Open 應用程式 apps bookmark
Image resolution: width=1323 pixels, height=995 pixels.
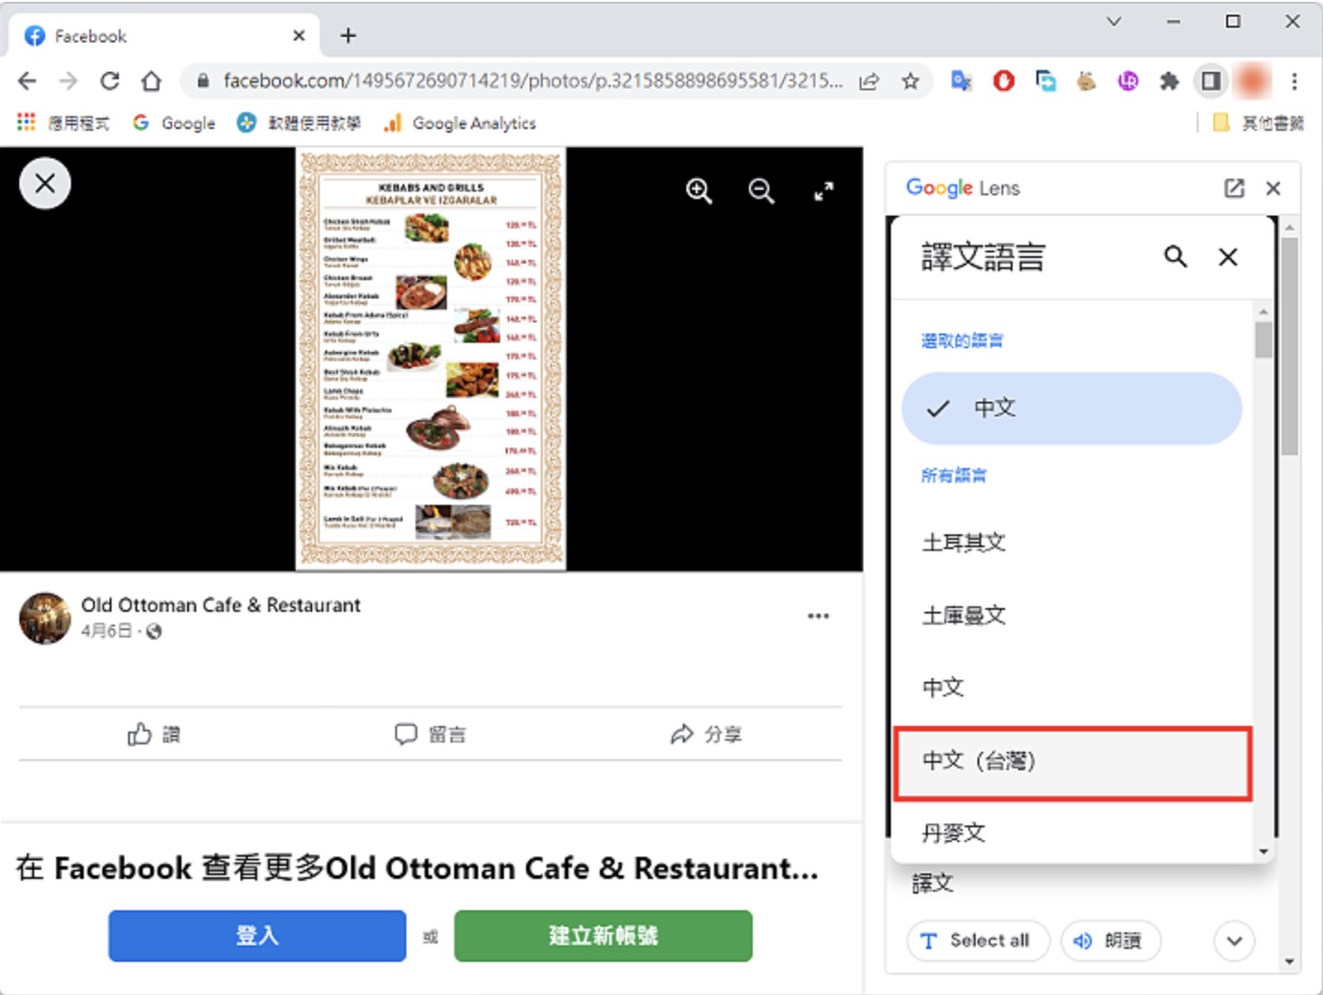click(64, 123)
